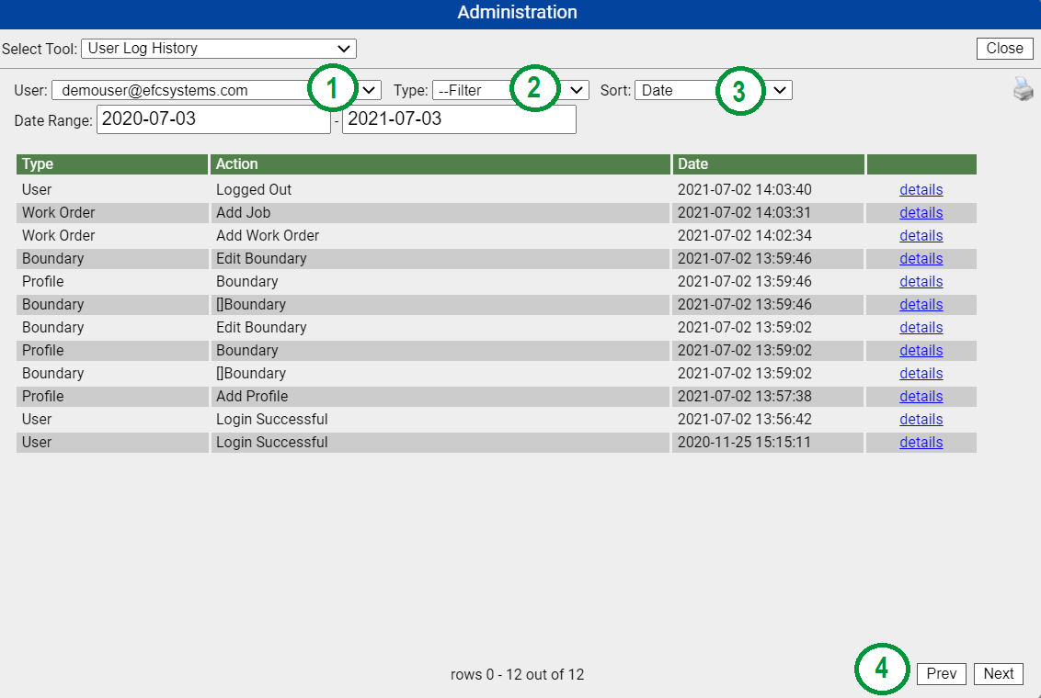1041x698 pixels.
Task: Click date 2021-07-02 13:57:38
Action: 744,397
